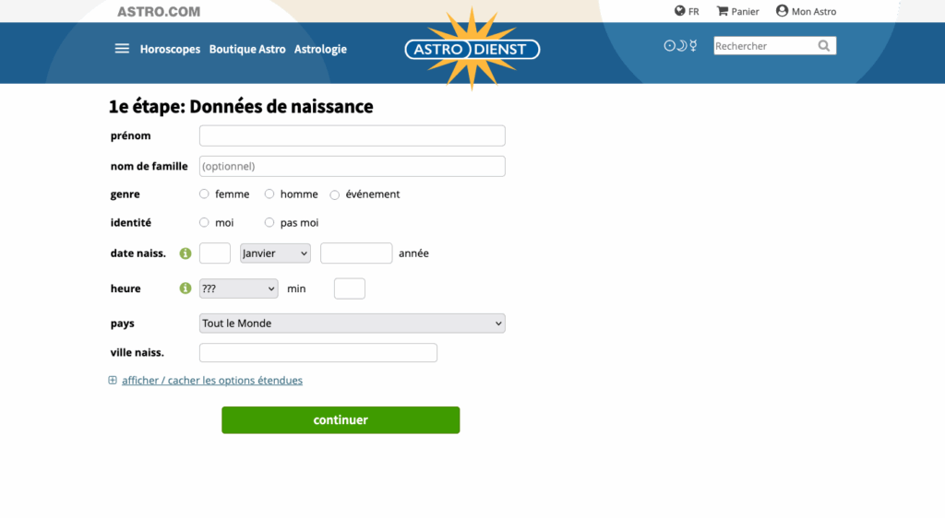The image size is (945, 518).
Task: Click the green continuer button
Action: click(x=341, y=420)
